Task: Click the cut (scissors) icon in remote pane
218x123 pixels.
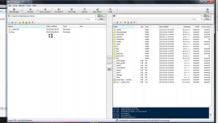Action: click(x=118, y=23)
